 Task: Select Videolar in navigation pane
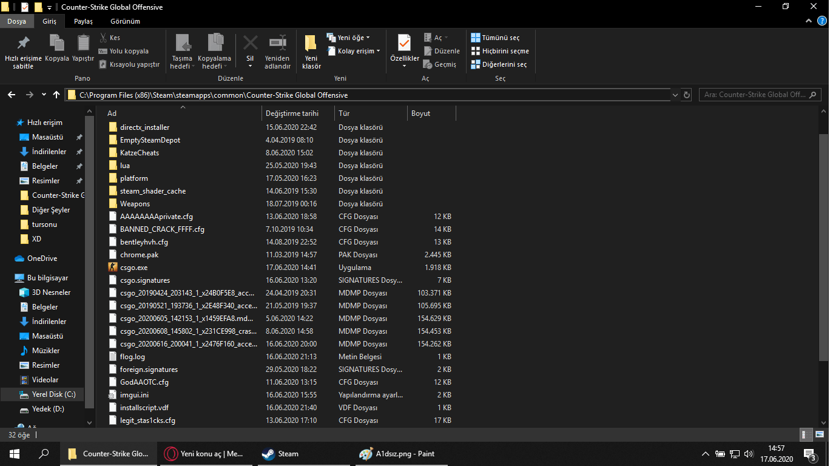(45, 380)
